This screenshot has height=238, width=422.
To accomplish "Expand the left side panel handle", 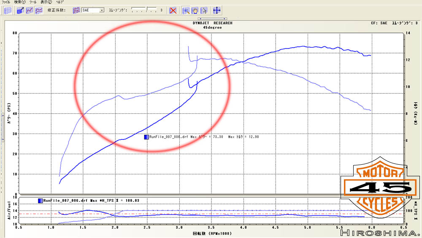I will coord(2,113).
